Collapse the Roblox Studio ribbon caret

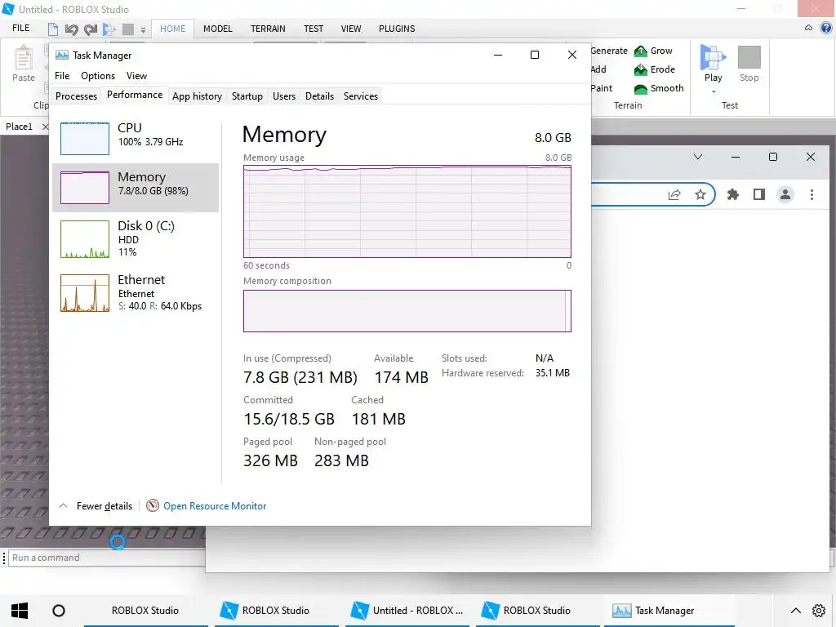pos(809,28)
